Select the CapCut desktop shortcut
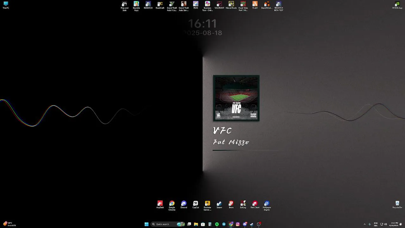Viewport: 405px width, 228px height. pos(196,205)
